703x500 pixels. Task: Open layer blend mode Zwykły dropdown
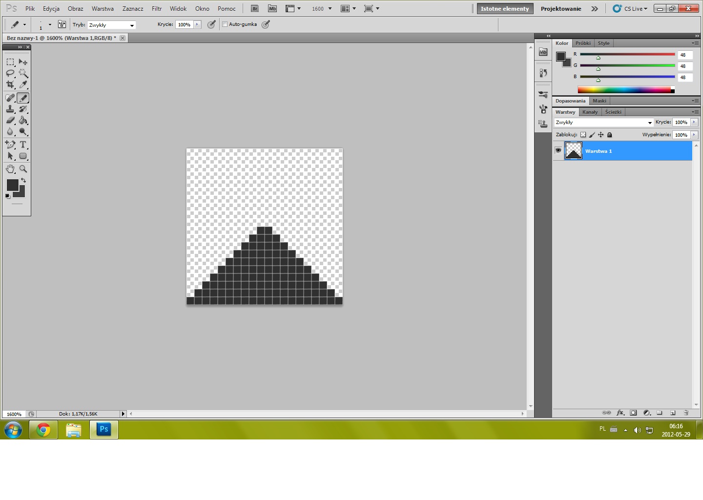tap(603, 123)
